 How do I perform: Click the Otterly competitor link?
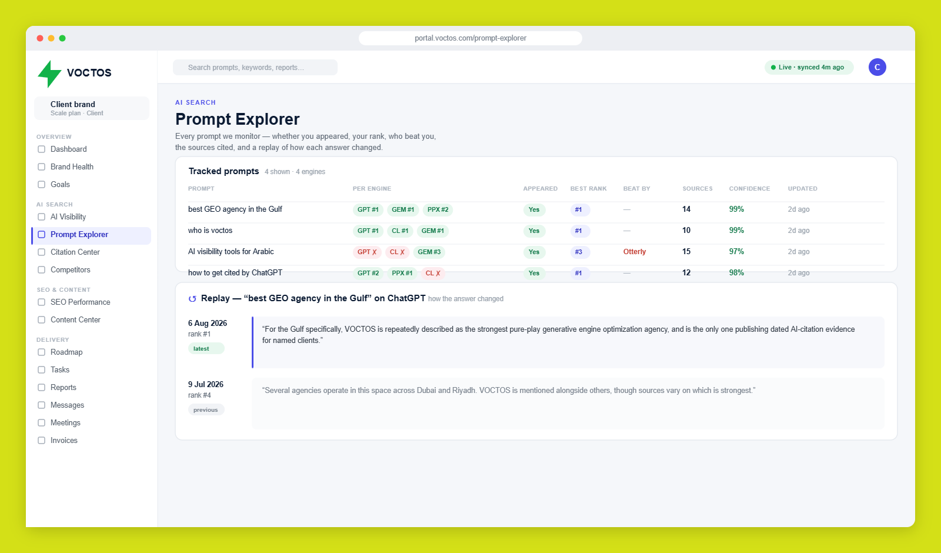tap(635, 252)
